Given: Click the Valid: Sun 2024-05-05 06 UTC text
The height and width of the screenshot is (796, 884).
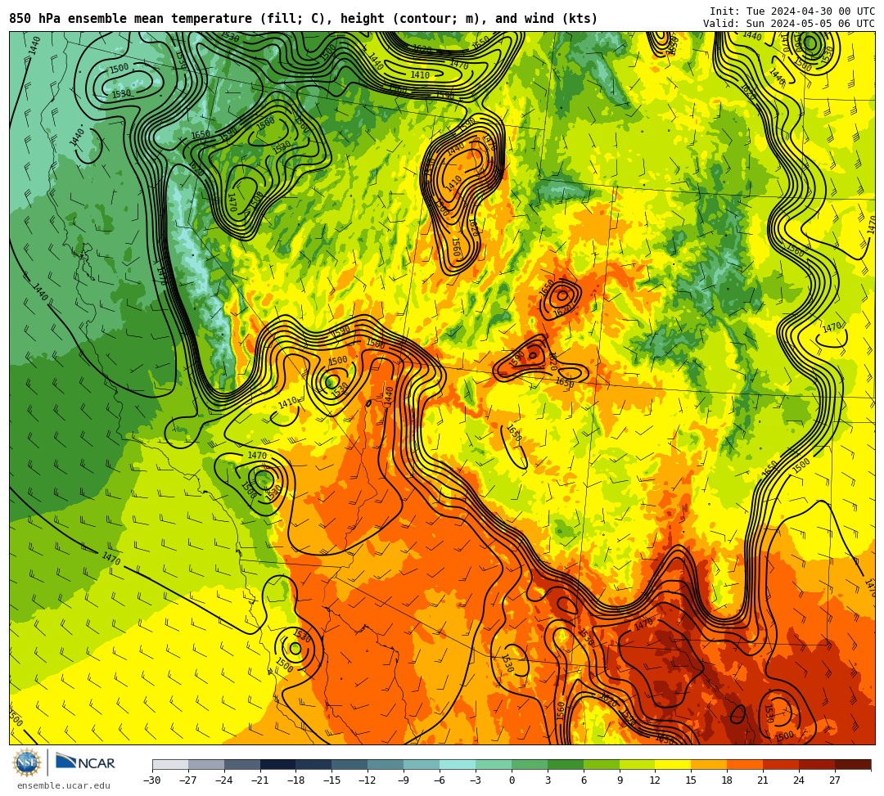Looking at the screenshot, I should point(789,23).
